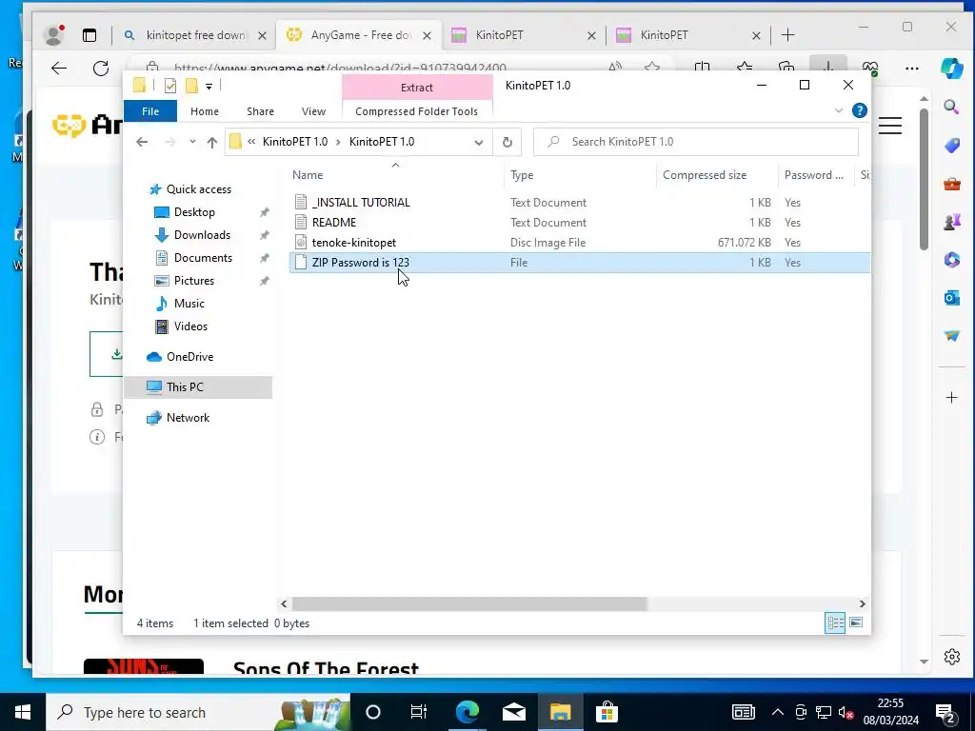Select the tenoke-kinitopet disc image file
This screenshot has width=975, height=731.
pyautogui.click(x=354, y=243)
